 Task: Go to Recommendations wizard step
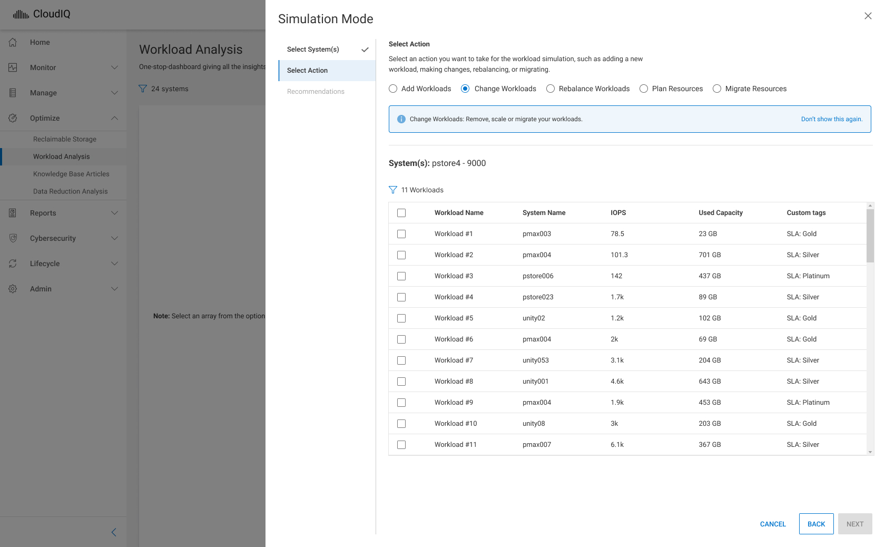[327, 92]
